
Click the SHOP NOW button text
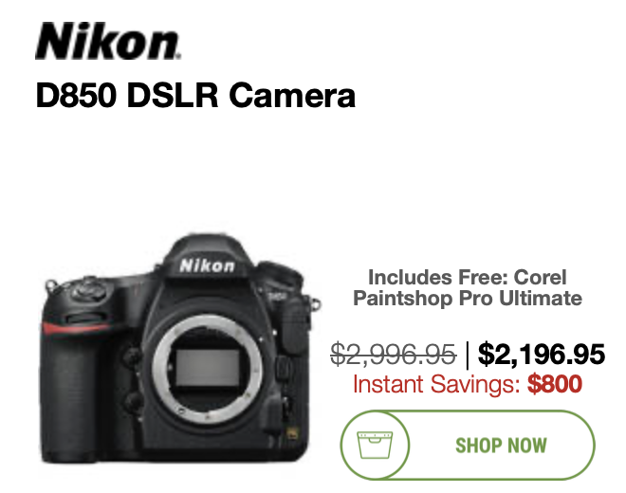(501, 445)
